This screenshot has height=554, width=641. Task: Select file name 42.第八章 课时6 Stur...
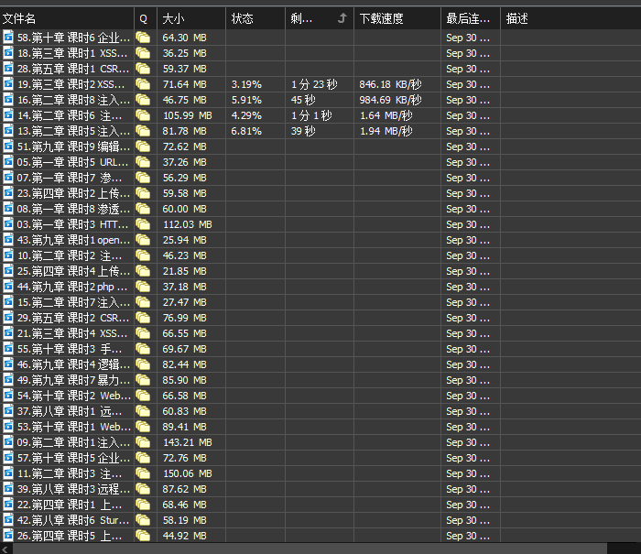click(73, 520)
